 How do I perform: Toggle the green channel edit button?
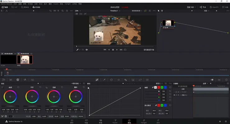163,87
